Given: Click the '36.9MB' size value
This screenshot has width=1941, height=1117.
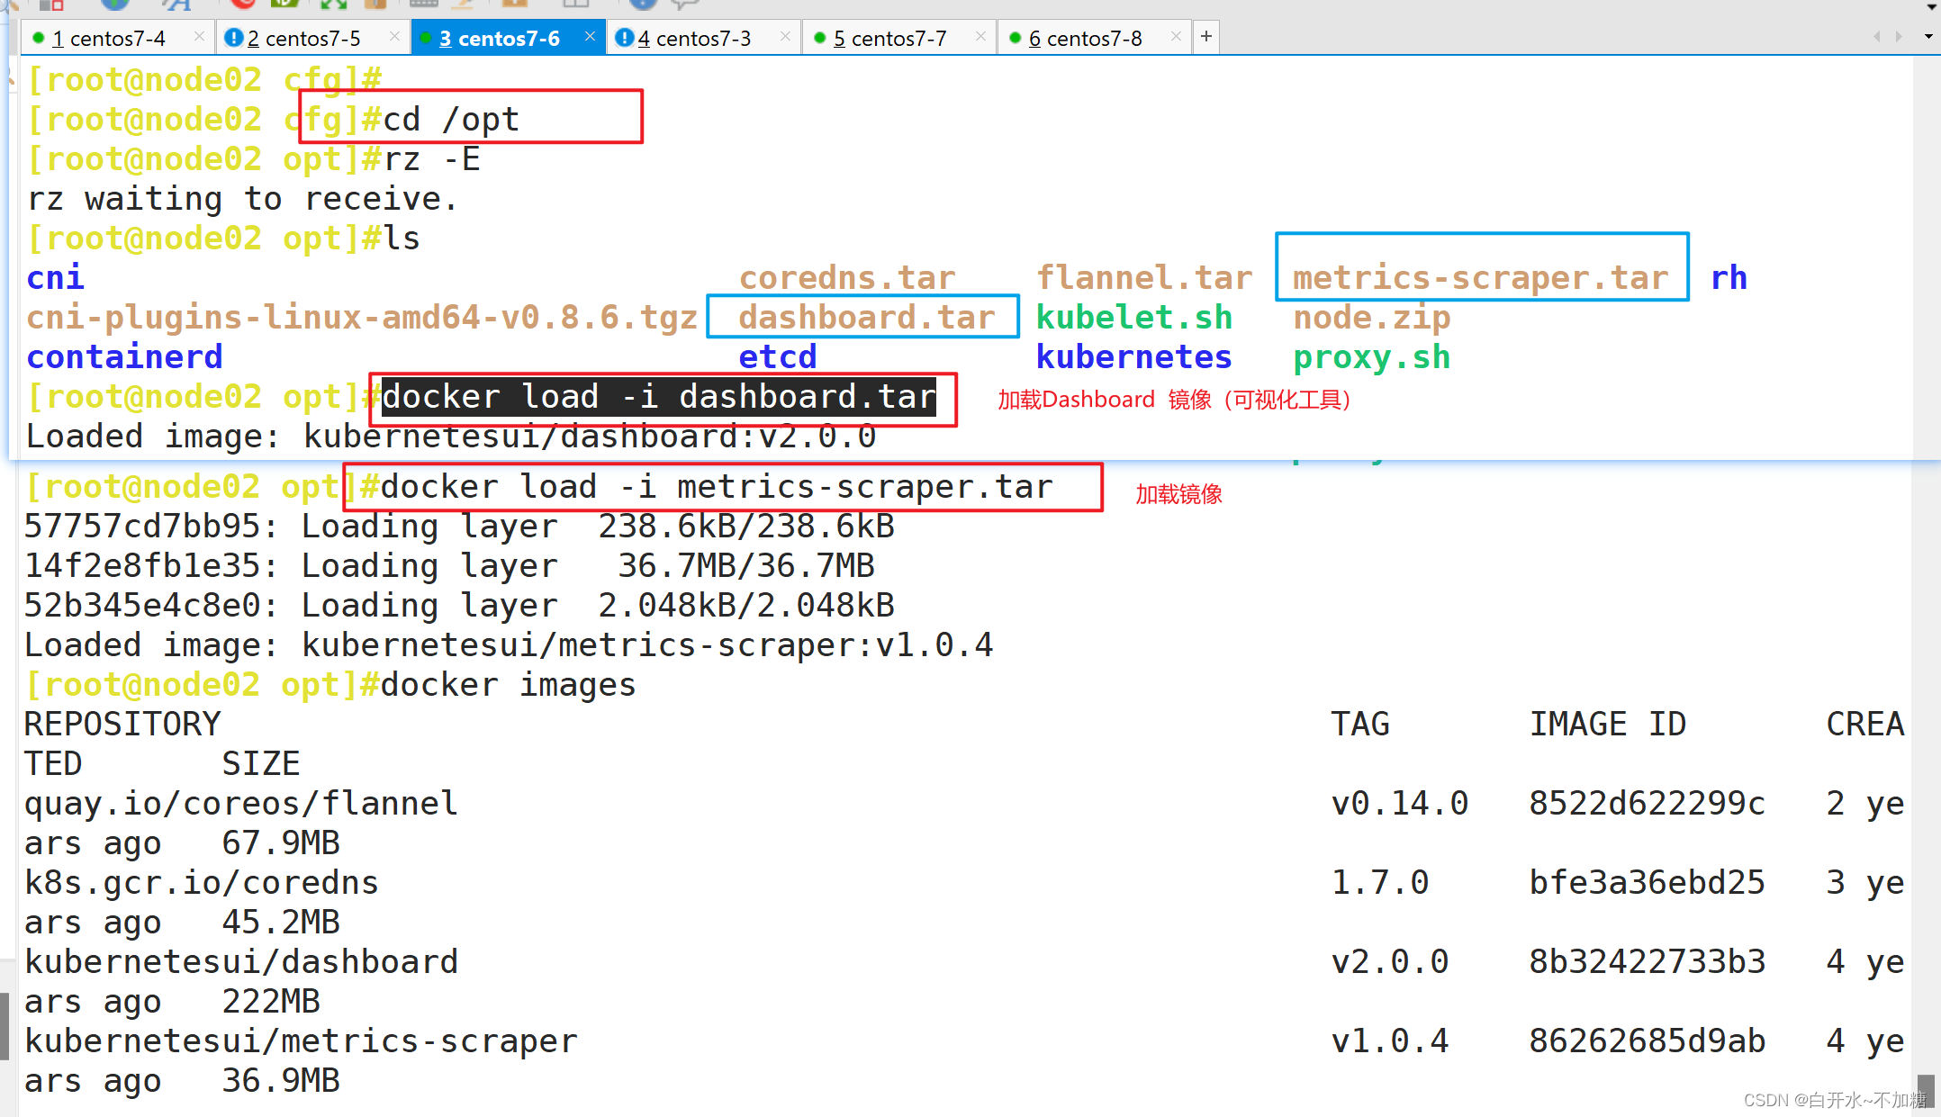Looking at the screenshot, I should tap(281, 1081).
